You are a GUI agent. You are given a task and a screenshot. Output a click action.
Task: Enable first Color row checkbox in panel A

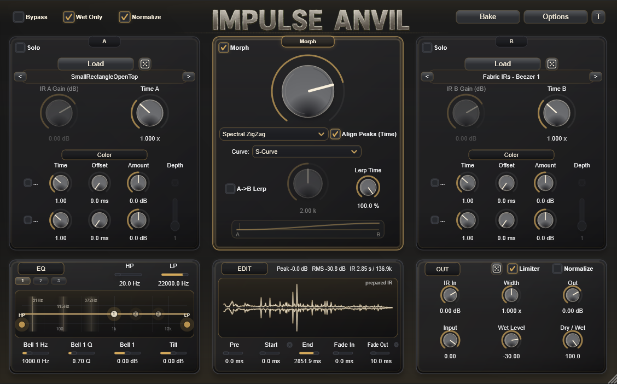pos(27,183)
